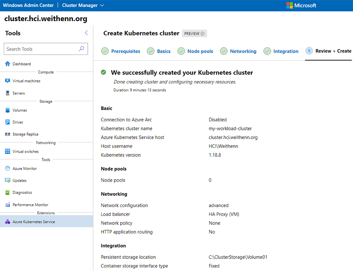The height and width of the screenshot is (271, 353).
Task: Click the step 6 number circle
Action: (309, 51)
